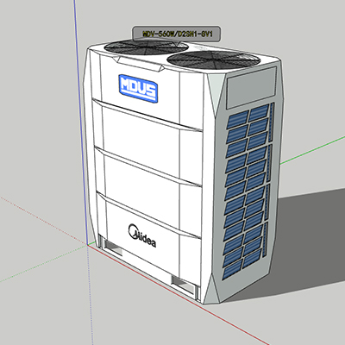Viewport: 345px width, 345px height.
Task: Select the right fan grille on top
Action: (x=213, y=60)
